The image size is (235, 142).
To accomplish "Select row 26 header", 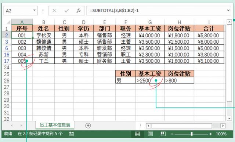I will pyautogui.click(x=7, y=81).
